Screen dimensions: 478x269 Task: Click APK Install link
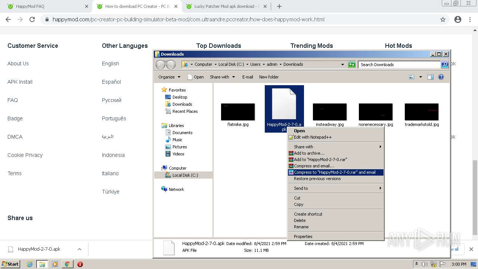pos(20,82)
